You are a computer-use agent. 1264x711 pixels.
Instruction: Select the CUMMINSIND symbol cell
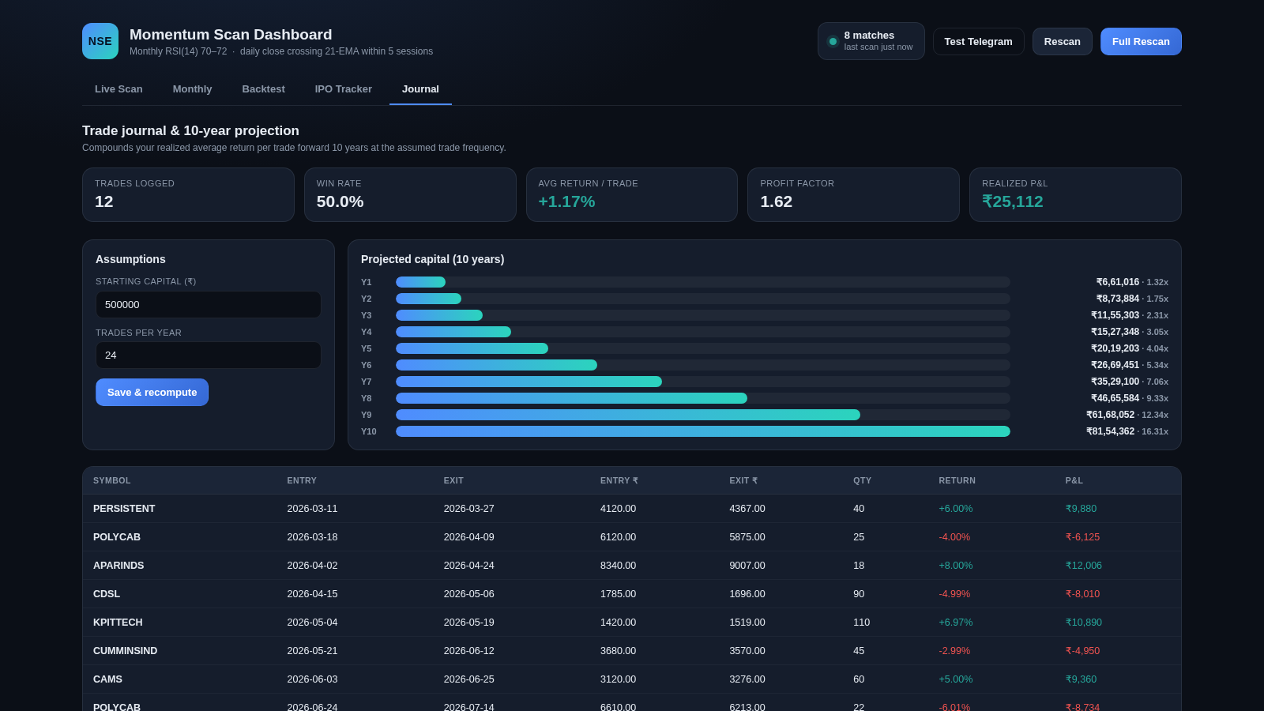coord(125,651)
